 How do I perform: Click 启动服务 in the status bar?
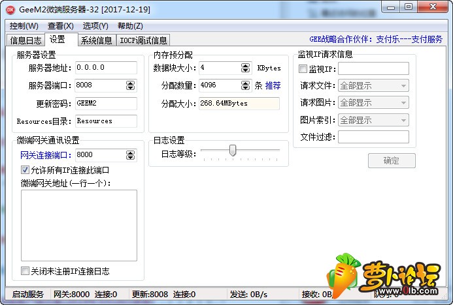(x=28, y=295)
